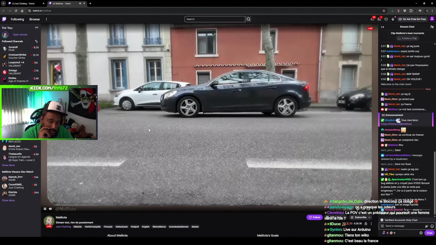436x245 pixels.
Task: Click the Balade stream tag
Action: (x=195, y=227)
